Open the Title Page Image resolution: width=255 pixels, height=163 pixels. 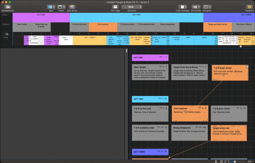115,7
